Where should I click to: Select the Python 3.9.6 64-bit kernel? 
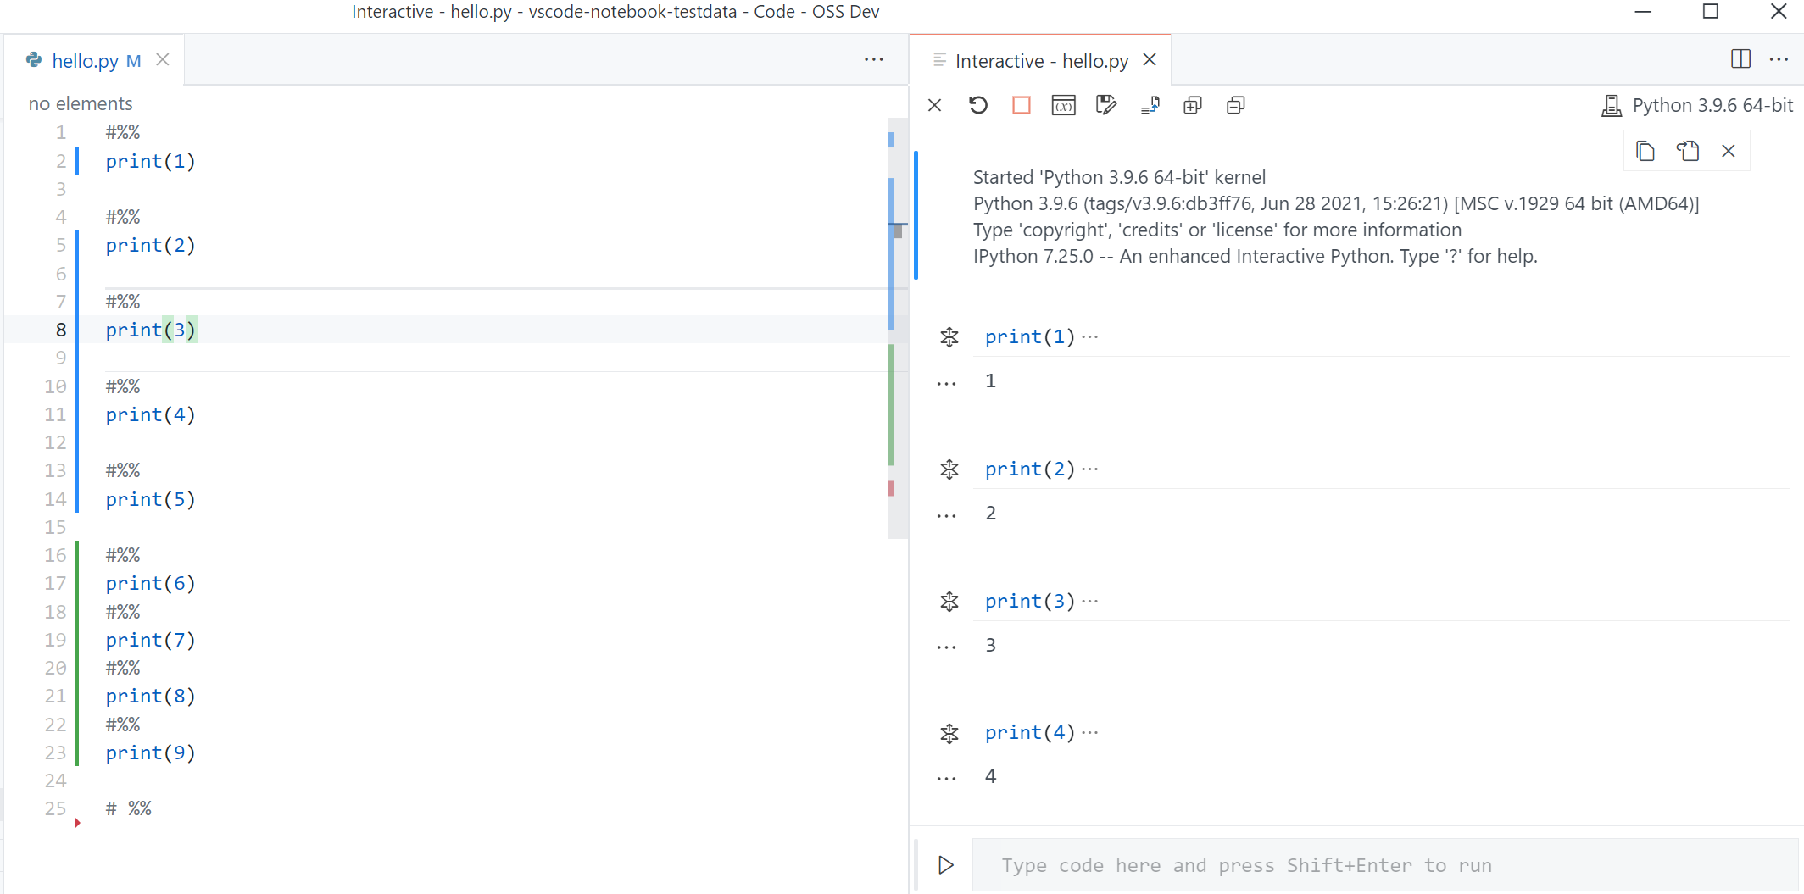click(x=1697, y=105)
